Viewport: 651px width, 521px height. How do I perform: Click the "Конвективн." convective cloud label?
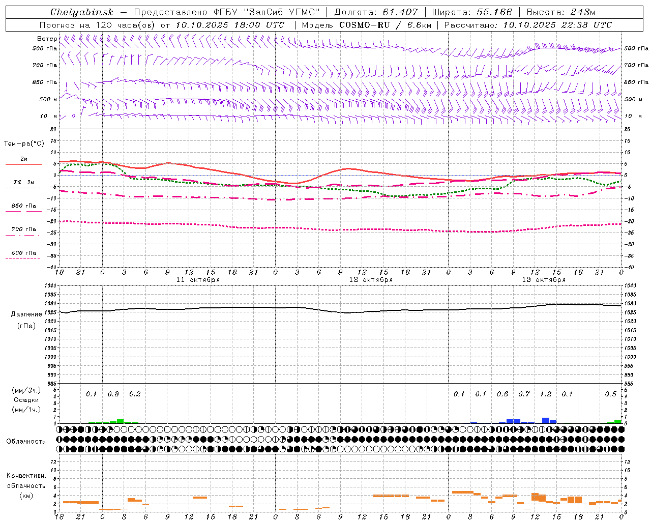26,476
